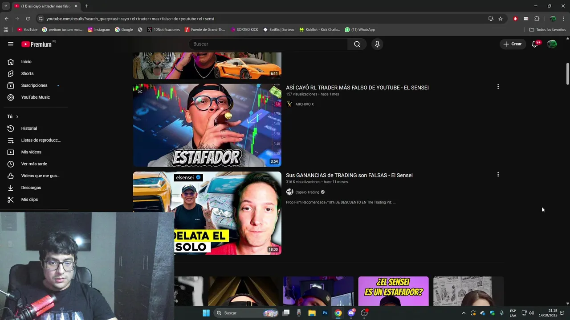Open options menu for ASÍ CAYÓ video
The width and height of the screenshot is (570, 320).
point(498,87)
